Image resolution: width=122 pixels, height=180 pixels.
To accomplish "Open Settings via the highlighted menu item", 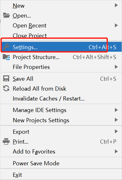I will (61, 47).
